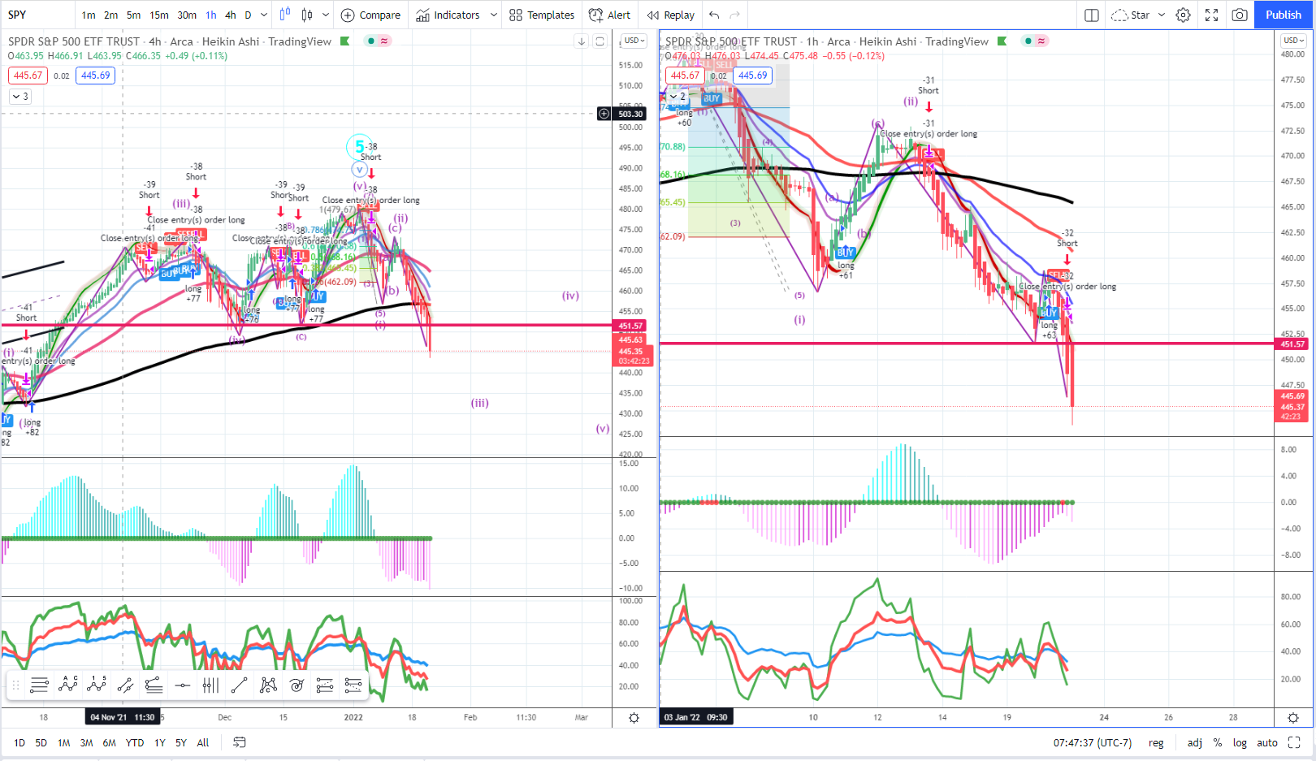
Task: Select the Fib spiral drawing tool
Action: 297,685
